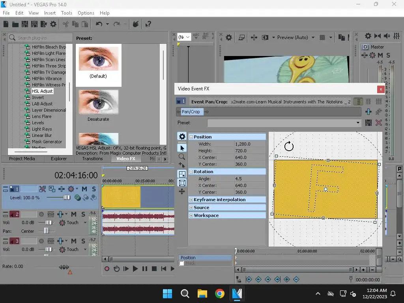Screen dimensions: 404x303
Task: Launch Google Chrome from the taskbar
Action: [219, 294]
